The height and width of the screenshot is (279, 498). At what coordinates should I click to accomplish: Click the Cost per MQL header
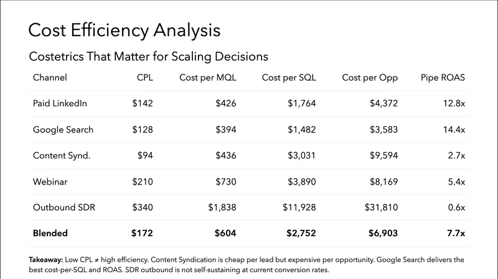pos(209,78)
